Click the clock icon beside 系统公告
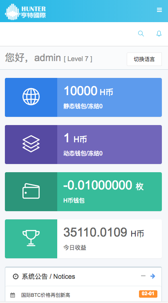168x303 pixels. click(16, 276)
